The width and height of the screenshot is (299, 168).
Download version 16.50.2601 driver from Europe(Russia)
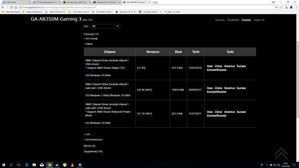click(x=217, y=92)
